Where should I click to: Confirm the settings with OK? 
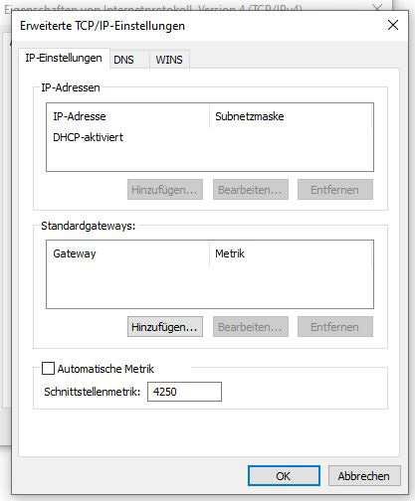coord(284,476)
